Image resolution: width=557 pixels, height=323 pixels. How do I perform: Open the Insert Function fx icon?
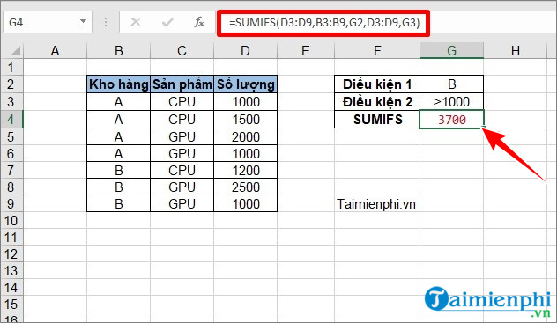pyautogui.click(x=199, y=22)
